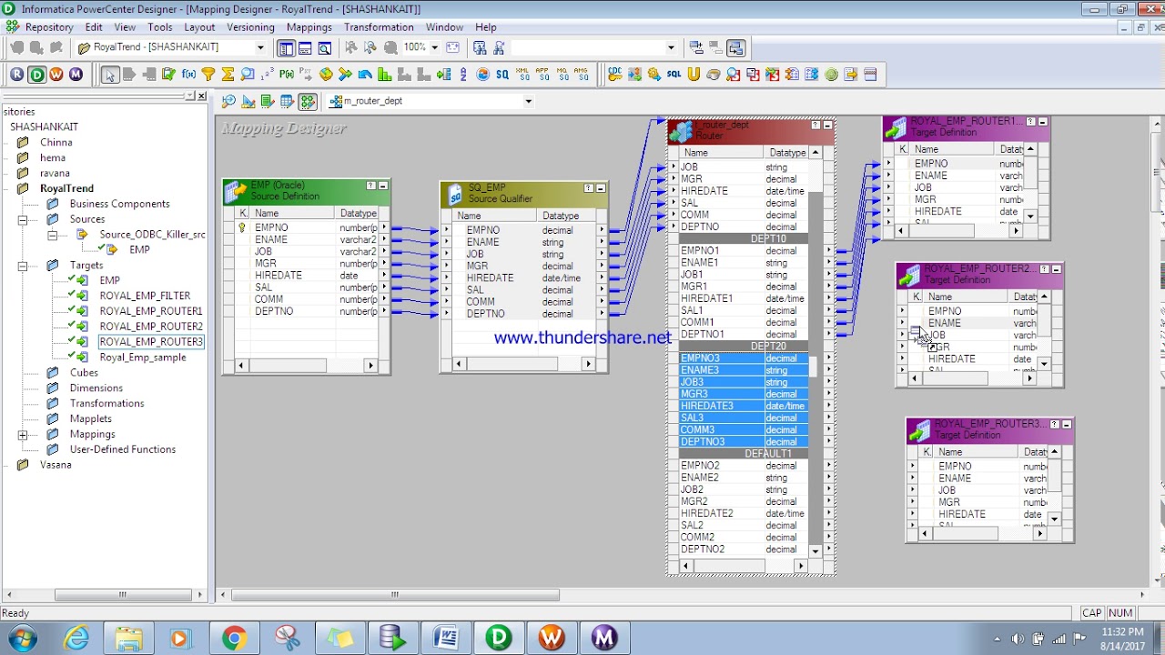
Task: Collapse the Source_ODBC_Killer_src node
Action: click(x=53, y=235)
